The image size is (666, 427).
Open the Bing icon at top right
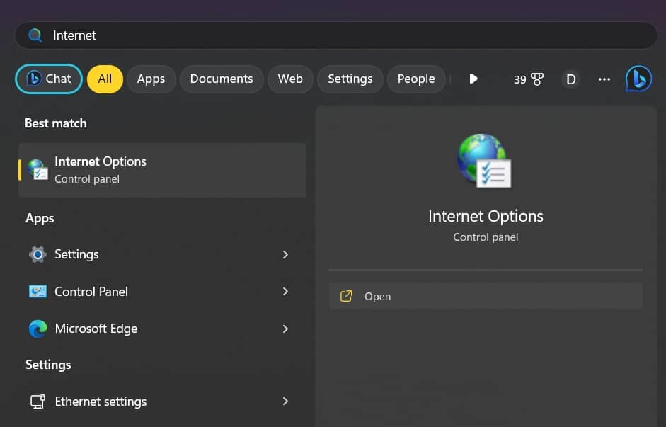[x=638, y=79]
